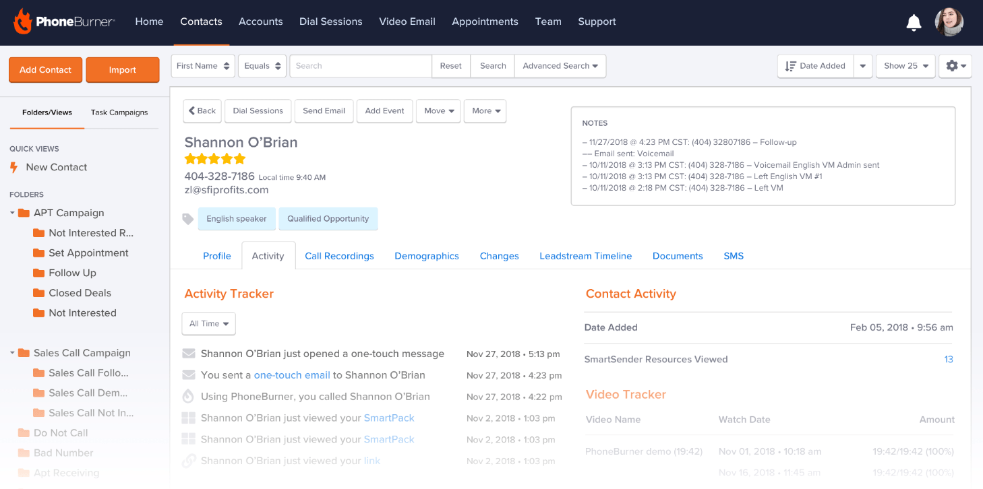
Task: Switch to the Leadstream Timeline tab
Action: pos(586,256)
